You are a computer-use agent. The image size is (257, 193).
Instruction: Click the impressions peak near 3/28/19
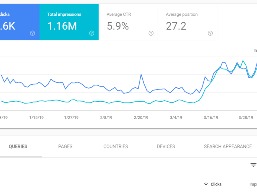click(243, 60)
